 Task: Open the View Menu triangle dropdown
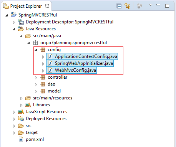coord(151,5)
